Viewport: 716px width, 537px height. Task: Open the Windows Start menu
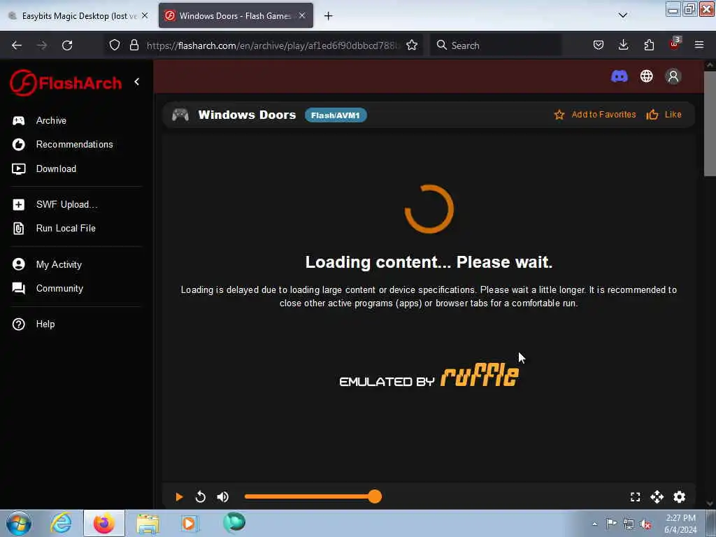(19, 523)
